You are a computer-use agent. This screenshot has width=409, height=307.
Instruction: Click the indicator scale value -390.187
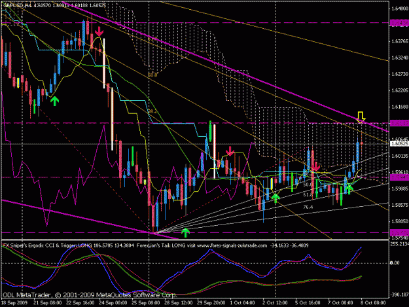[x=399, y=295]
